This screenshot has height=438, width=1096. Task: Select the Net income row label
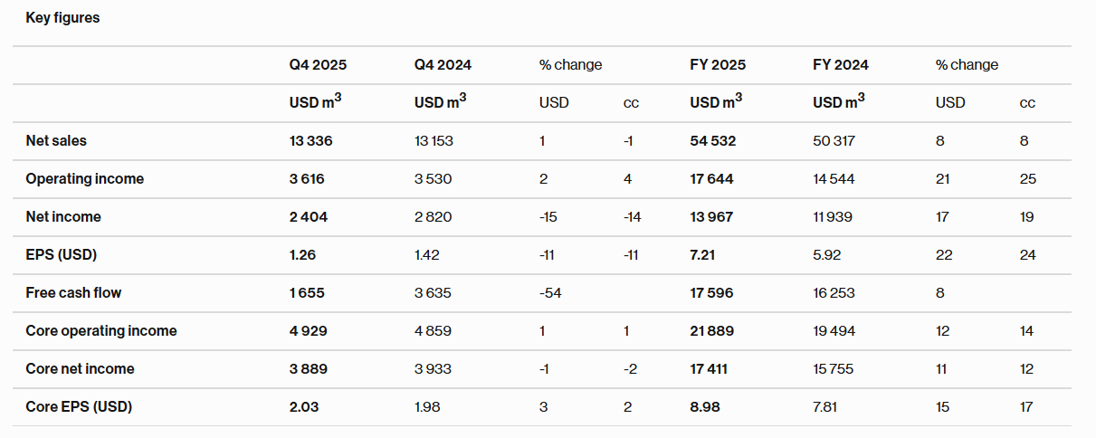(63, 217)
